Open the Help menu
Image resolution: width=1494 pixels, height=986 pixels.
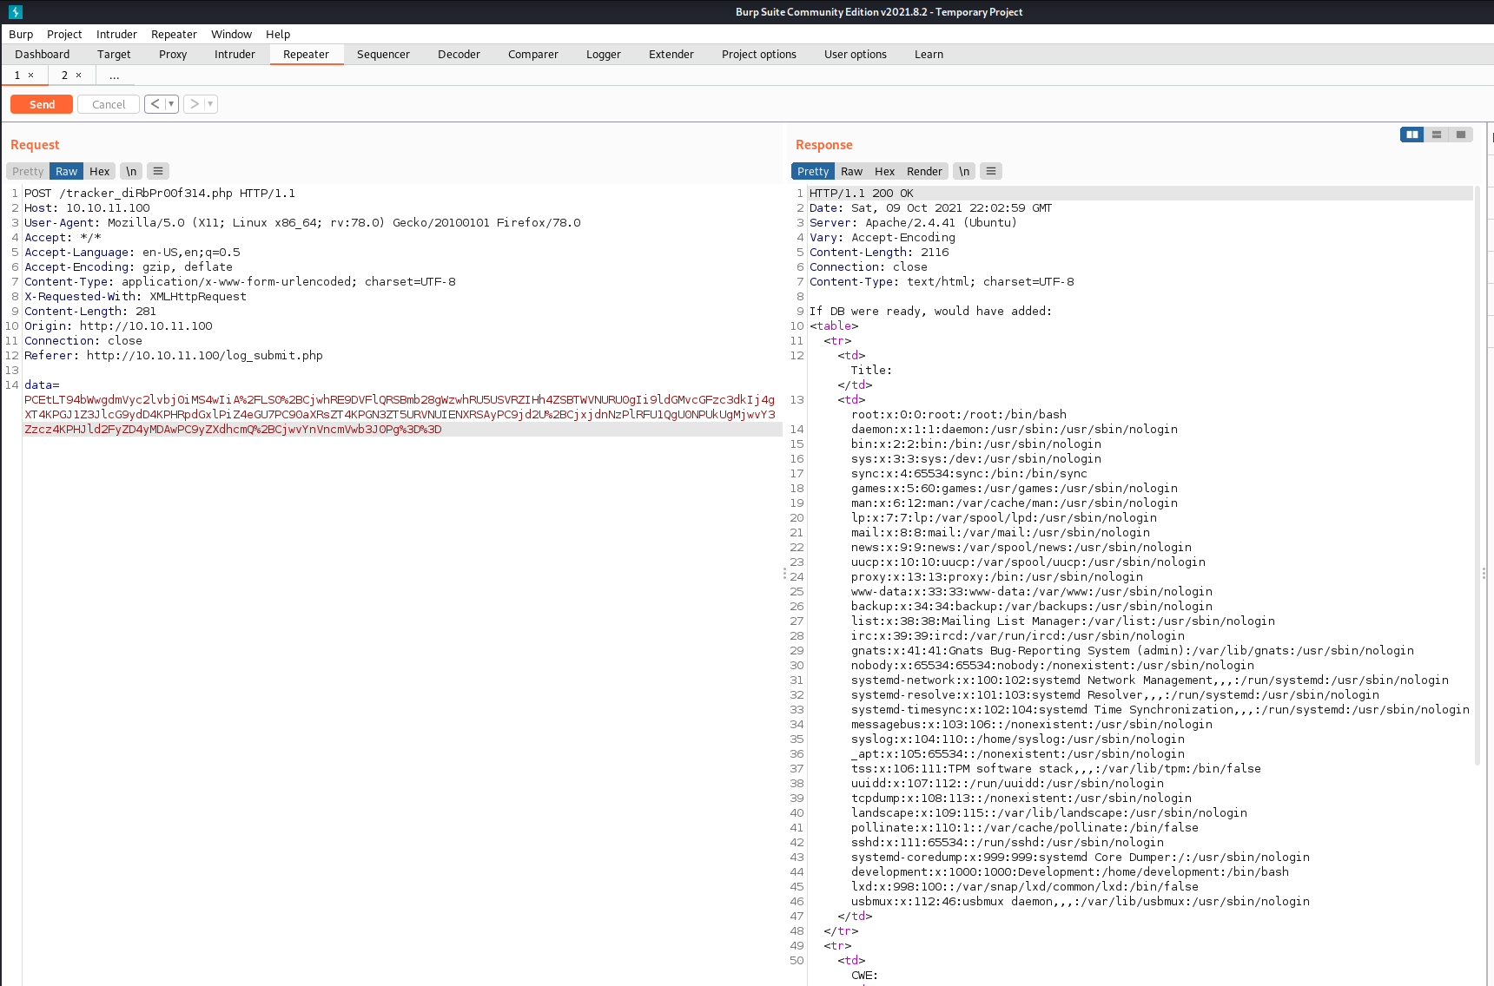pos(278,35)
